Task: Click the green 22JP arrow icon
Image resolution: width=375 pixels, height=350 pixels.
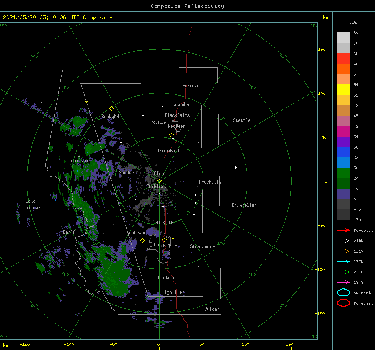Action: coord(343,272)
